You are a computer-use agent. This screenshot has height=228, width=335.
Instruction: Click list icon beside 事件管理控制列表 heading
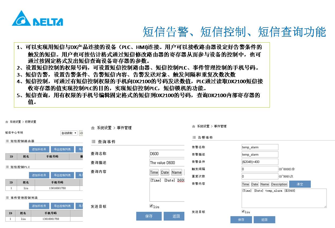pyautogui.click(x=7, y=198)
